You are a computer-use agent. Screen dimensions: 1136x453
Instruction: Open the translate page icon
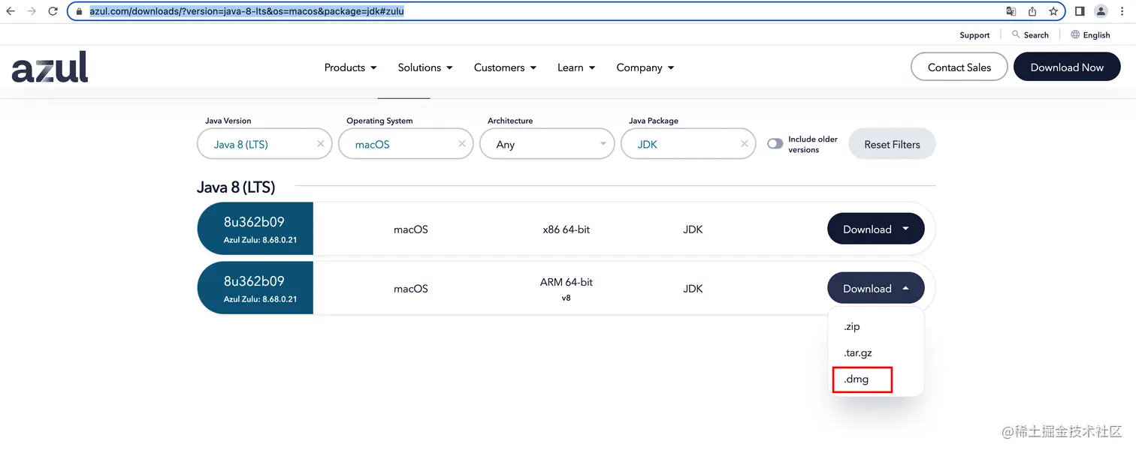click(1011, 11)
